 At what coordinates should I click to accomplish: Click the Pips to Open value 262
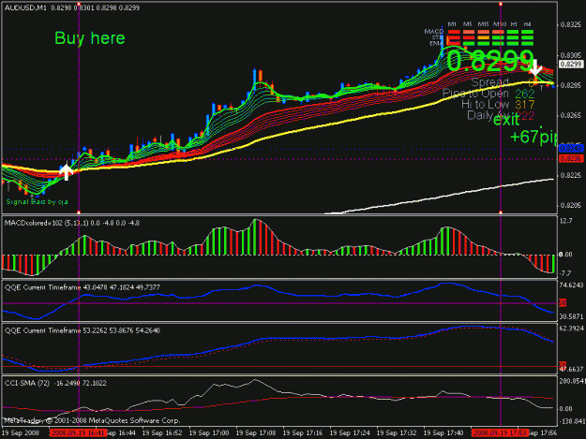tap(525, 94)
